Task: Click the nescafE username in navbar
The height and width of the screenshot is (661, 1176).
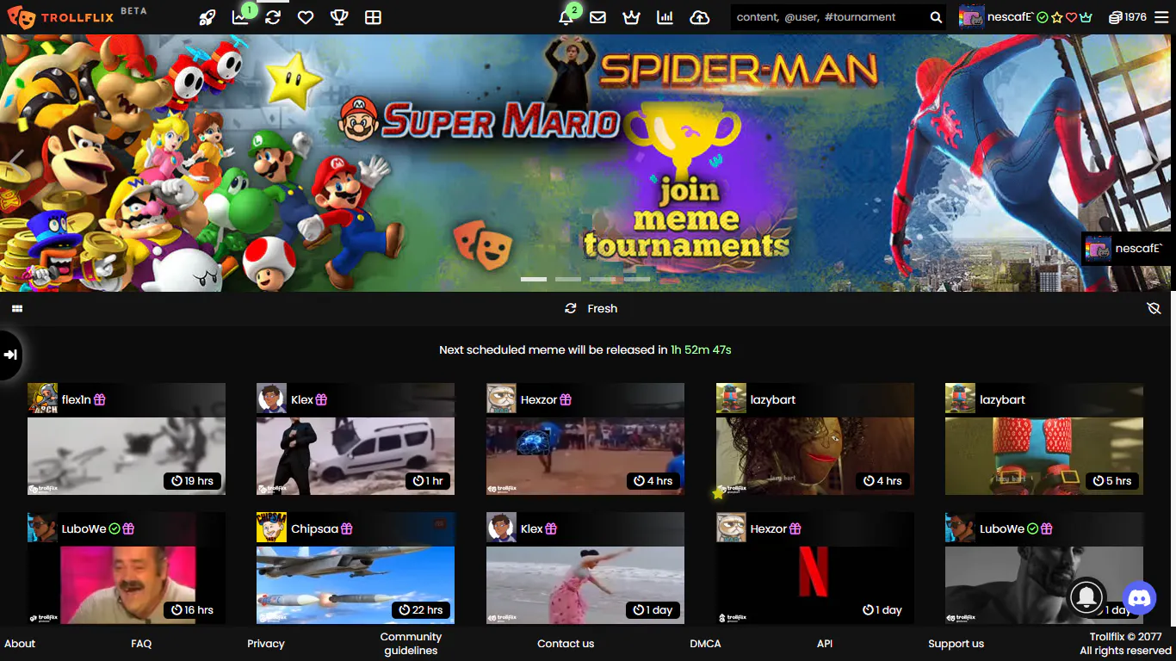Action: point(1011,17)
